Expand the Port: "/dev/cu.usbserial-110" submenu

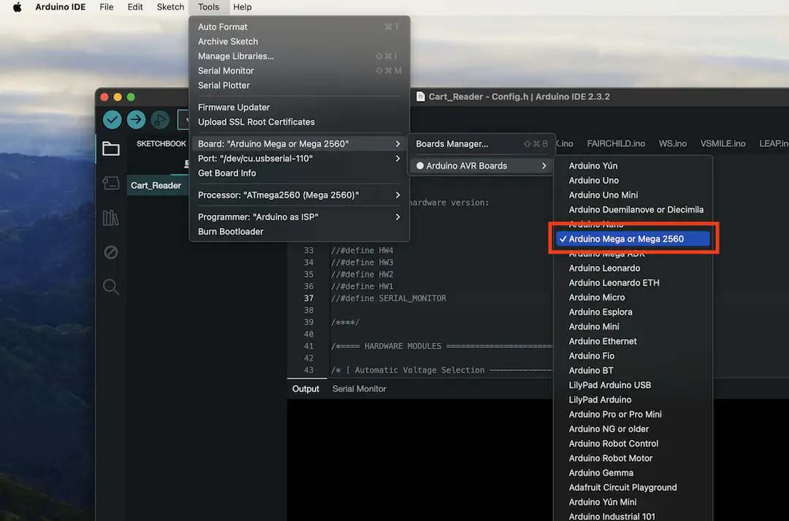click(300, 159)
